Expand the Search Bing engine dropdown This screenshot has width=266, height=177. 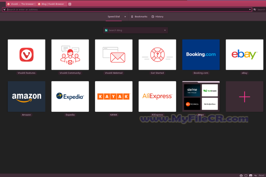pyautogui.click(x=165, y=30)
